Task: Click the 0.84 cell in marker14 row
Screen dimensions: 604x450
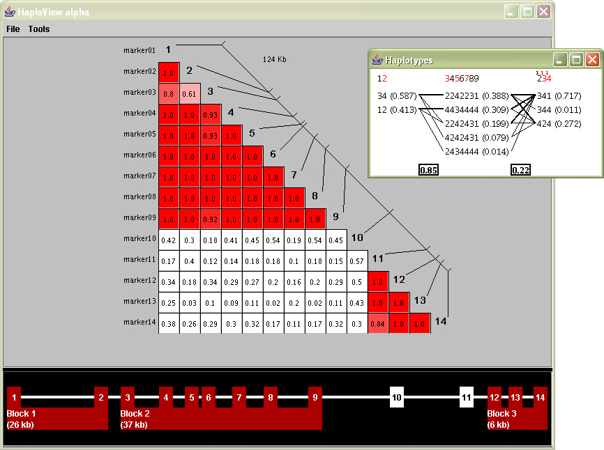Action: [378, 323]
